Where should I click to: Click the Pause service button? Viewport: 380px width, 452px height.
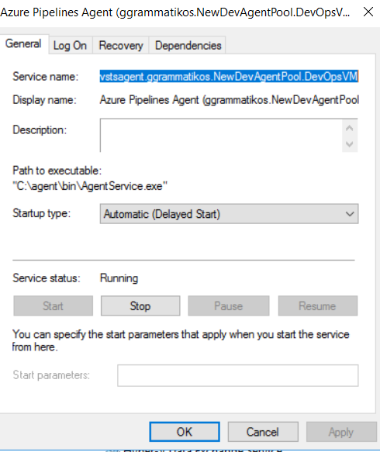pyautogui.click(x=229, y=305)
